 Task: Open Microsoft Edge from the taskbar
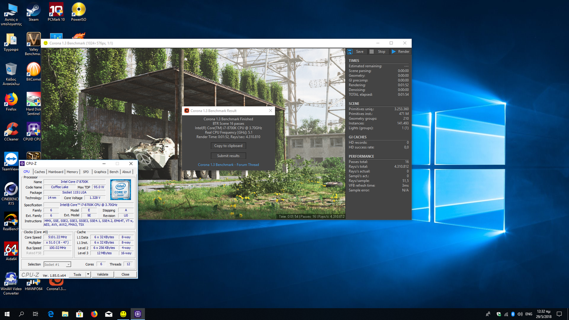pyautogui.click(x=51, y=314)
